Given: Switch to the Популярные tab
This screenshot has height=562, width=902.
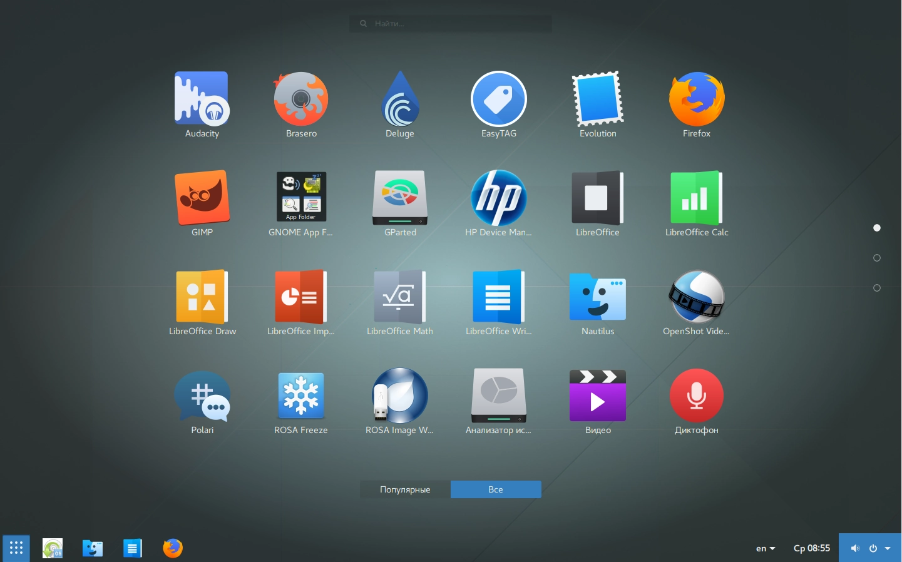Looking at the screenshot, I should [x=405, y=489].
